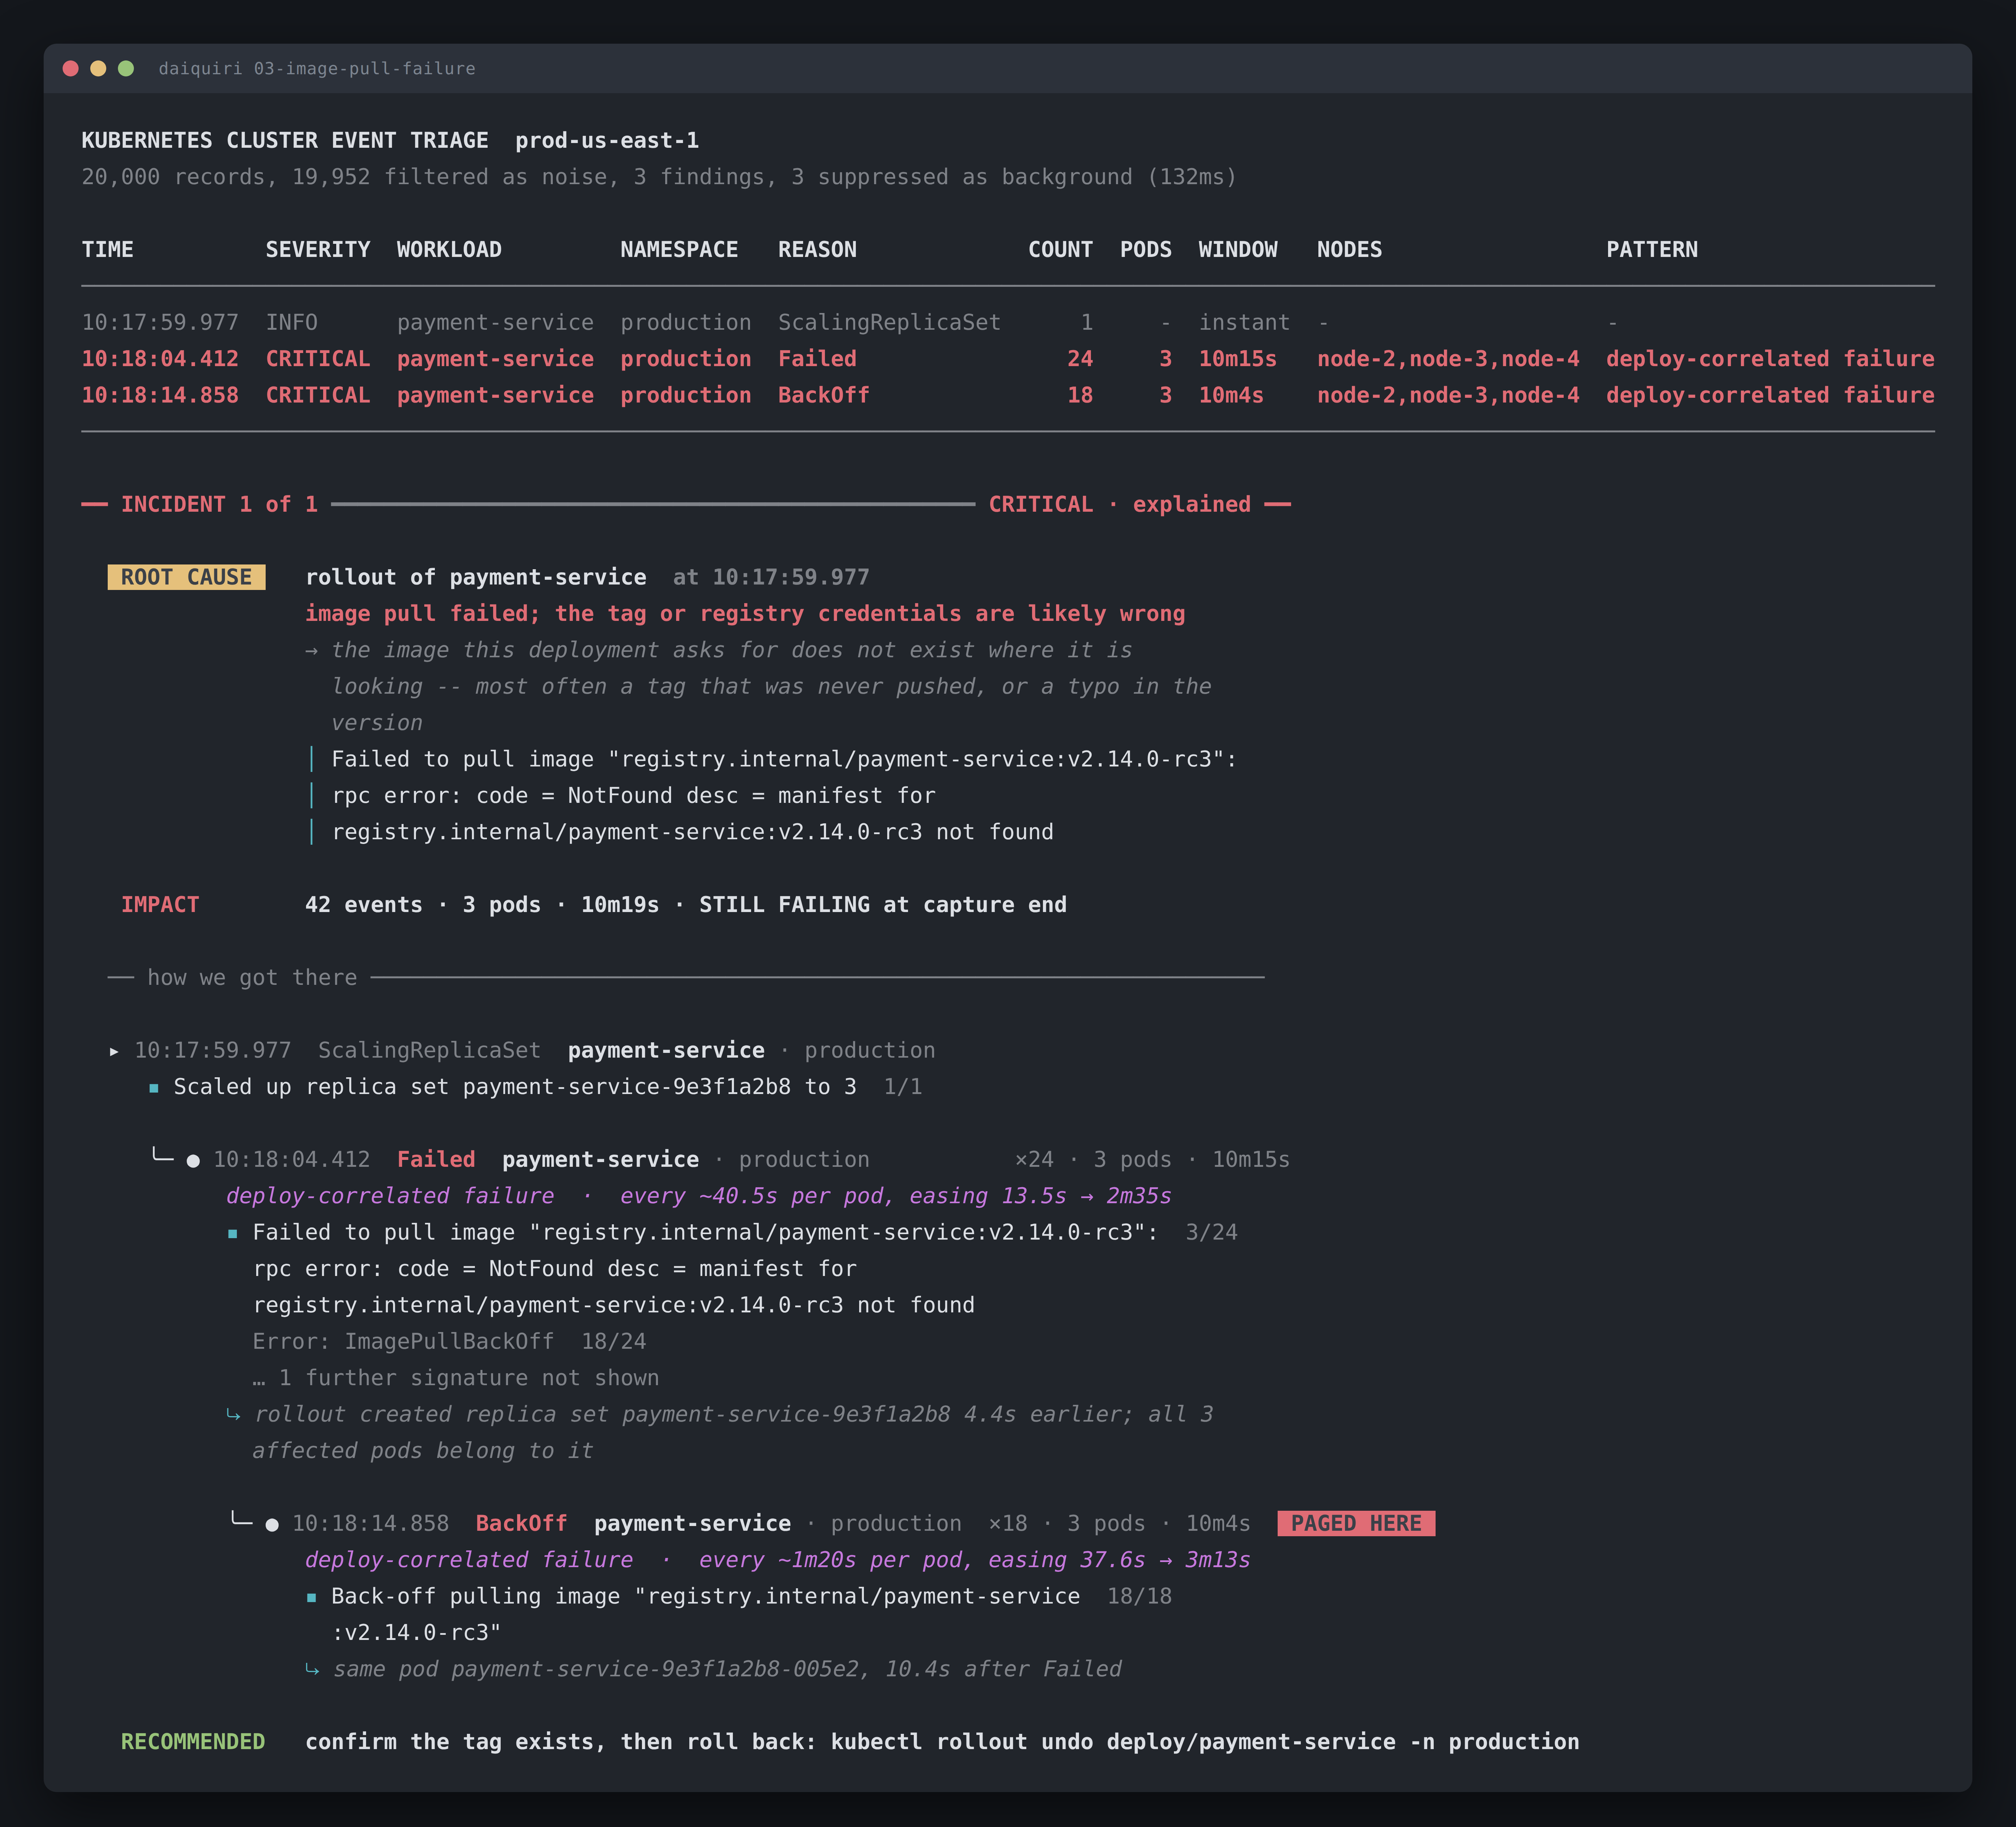Click hook arrow before 'same pod payment-service'
The height and width of the screenshot is (1827, 2016).
(x=312, y=1670)
